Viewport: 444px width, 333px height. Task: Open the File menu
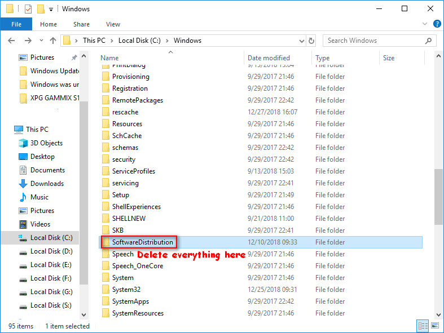pos(16,24)
